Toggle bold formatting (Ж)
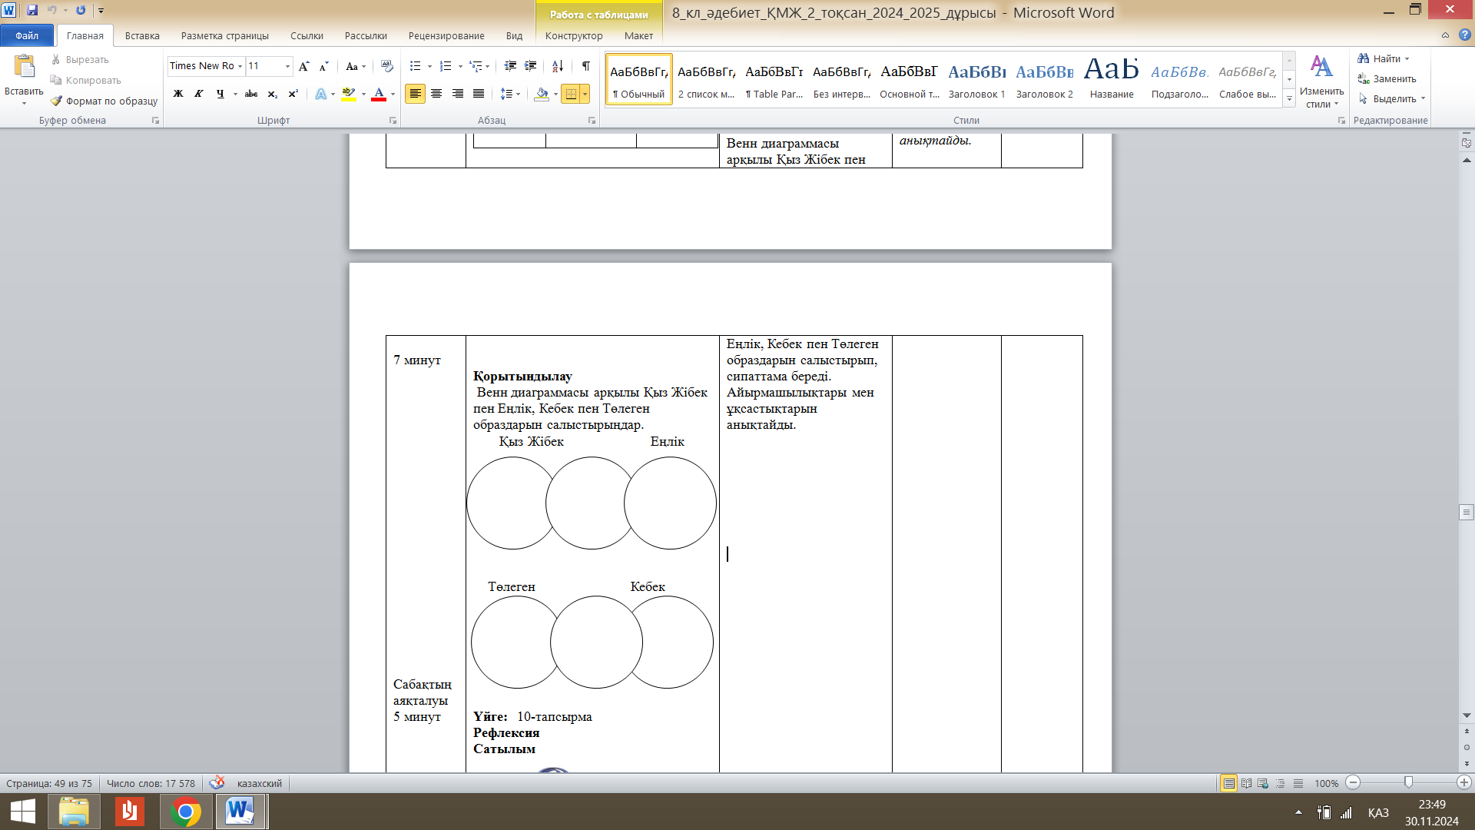The image size is (1475, 830). (x=178, y=94)
